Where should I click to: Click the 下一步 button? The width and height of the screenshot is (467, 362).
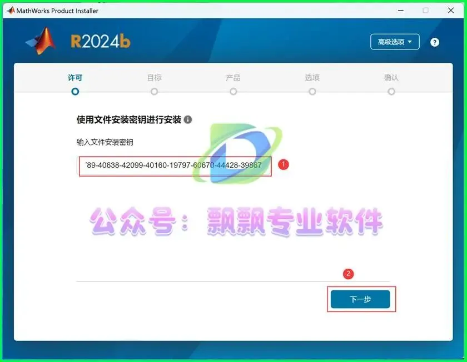click(360, 299)
